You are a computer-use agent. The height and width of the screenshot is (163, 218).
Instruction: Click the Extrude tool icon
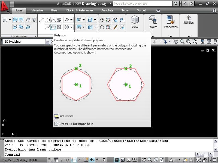tap(15, 20)
